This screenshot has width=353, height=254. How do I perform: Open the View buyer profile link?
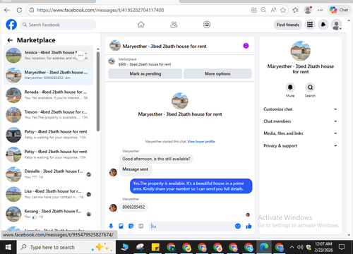[x=201, y=142]
